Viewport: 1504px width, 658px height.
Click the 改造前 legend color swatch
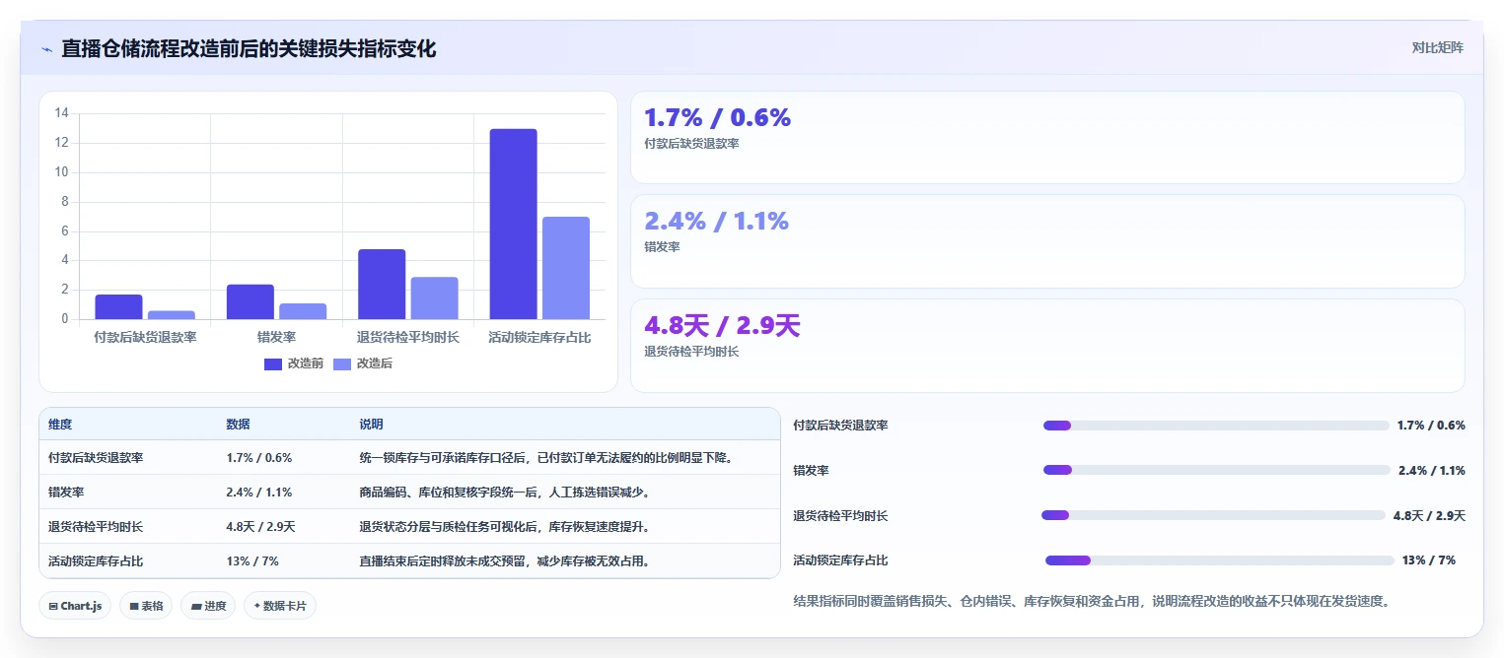click(x=273, y=364)
